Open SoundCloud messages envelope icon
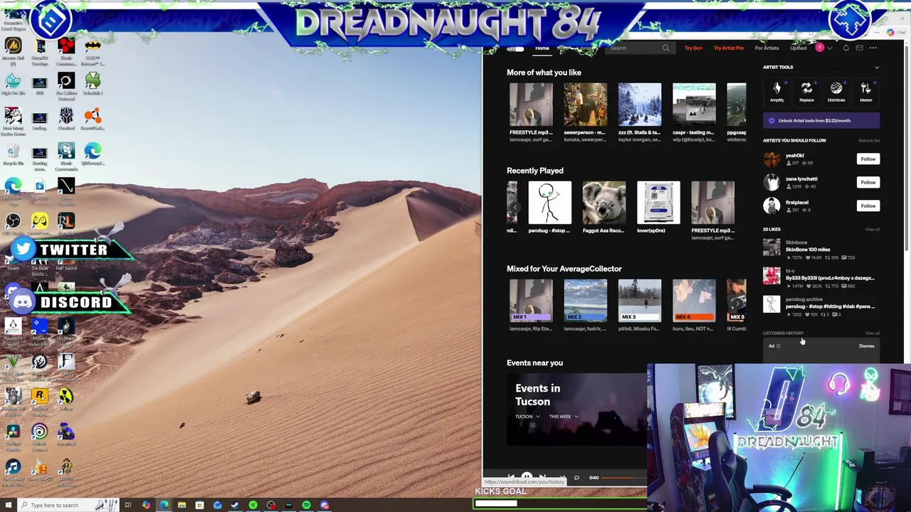The image size is (911, 512). (x=859, y=48)
